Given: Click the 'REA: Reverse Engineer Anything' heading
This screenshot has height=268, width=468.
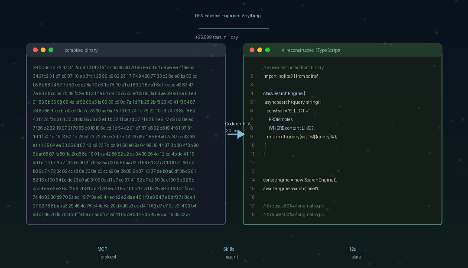Looking at the screenshot, I should tap(228, 16).
